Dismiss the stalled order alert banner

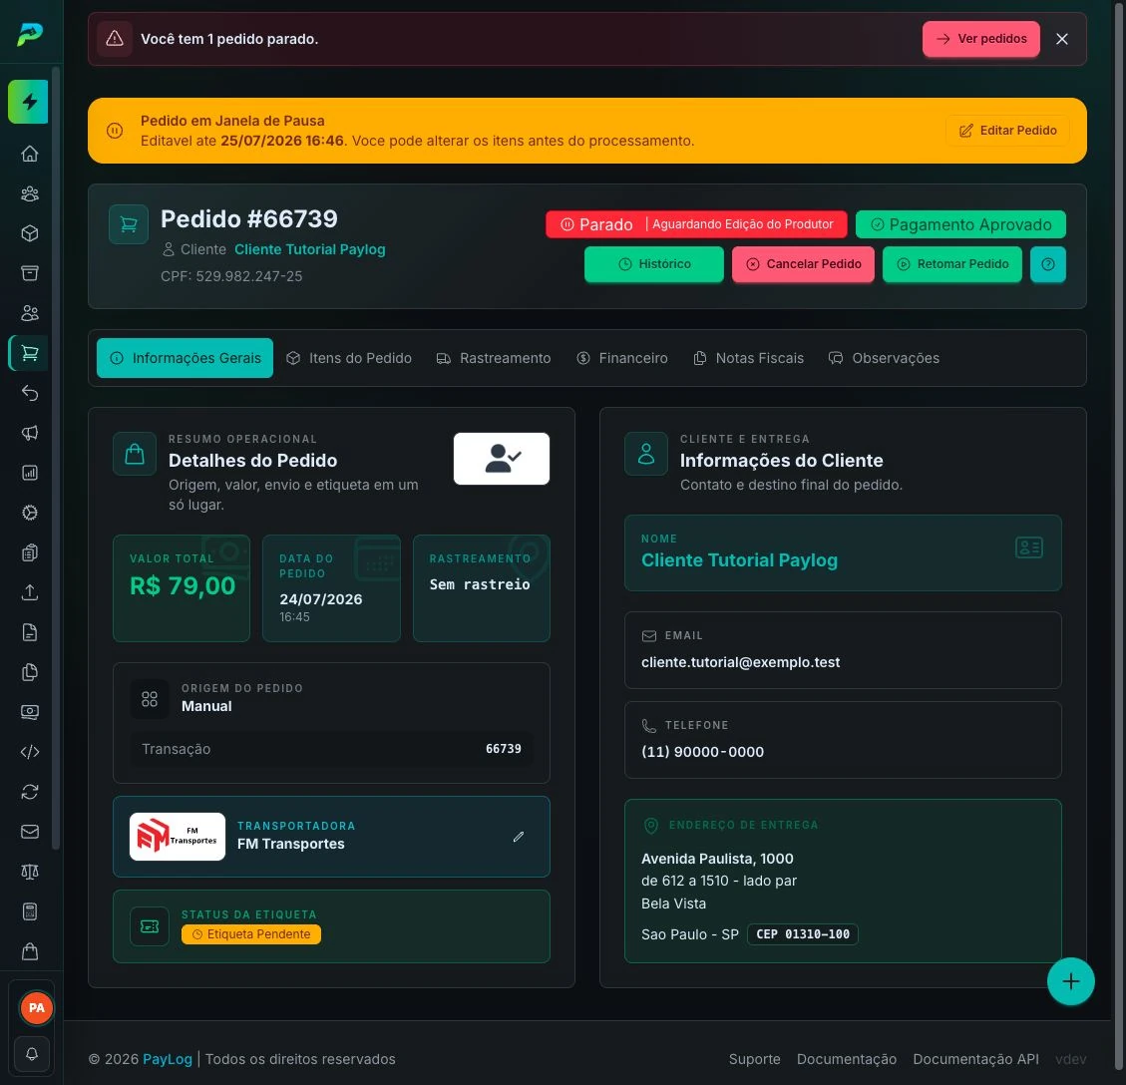coord(1062,39)
